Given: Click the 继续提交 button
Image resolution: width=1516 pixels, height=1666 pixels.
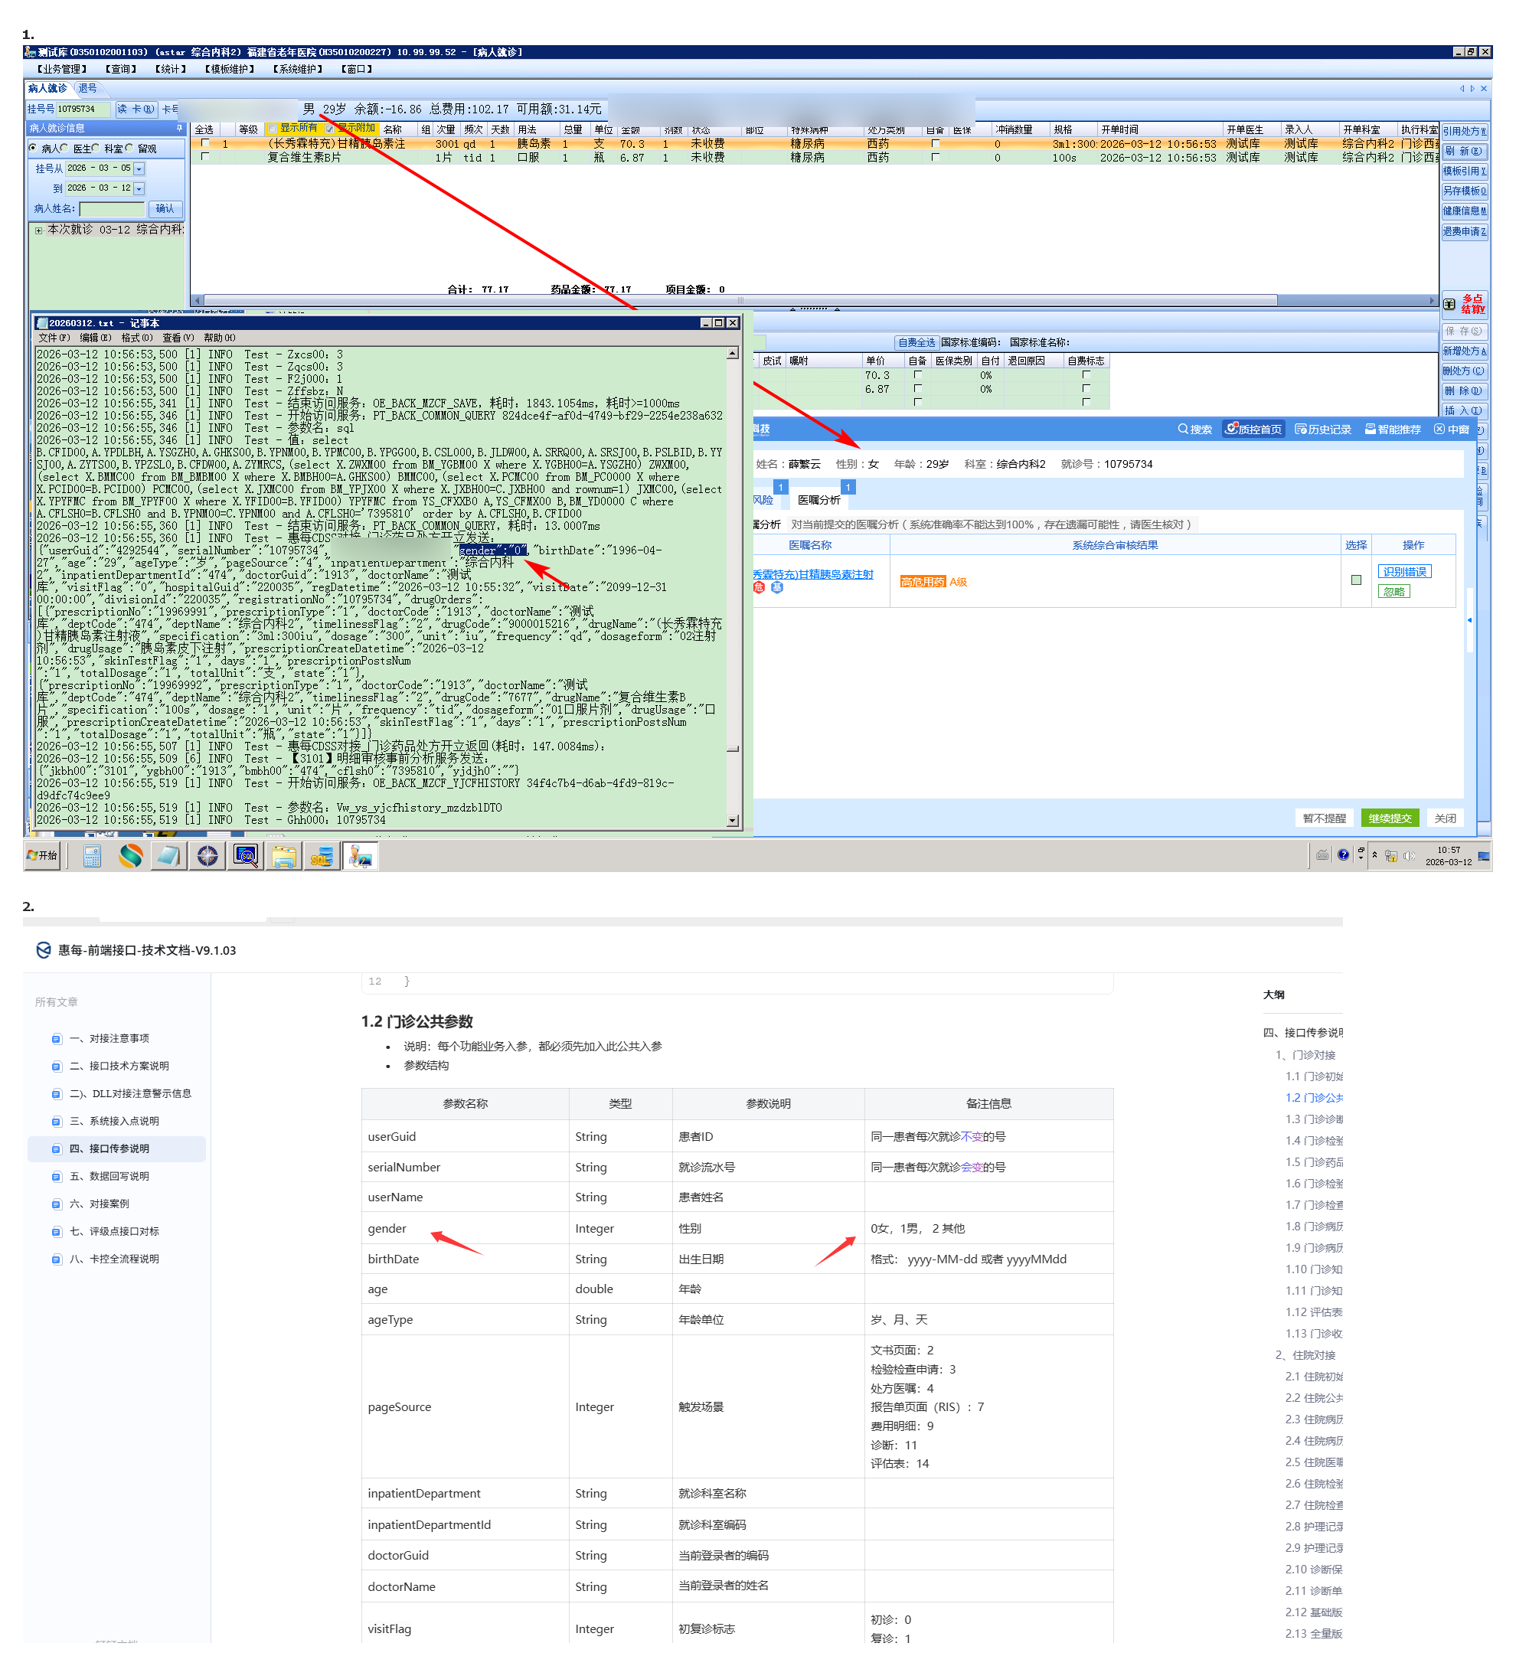Looking at the screenshot, I should pos(1390,819).
